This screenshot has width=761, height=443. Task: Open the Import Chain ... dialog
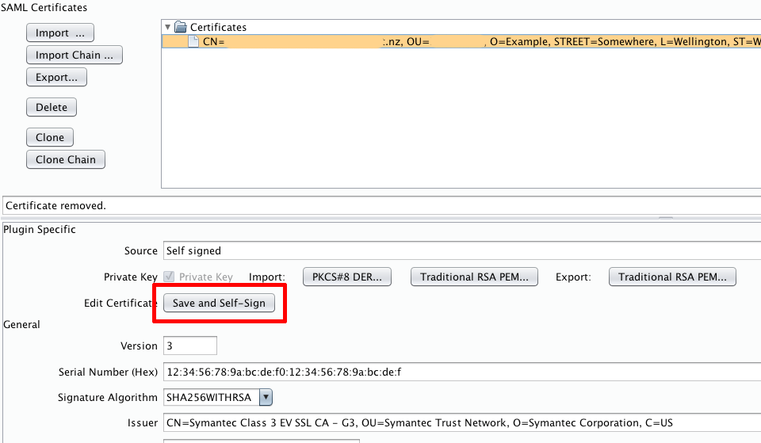pos(75,55)
